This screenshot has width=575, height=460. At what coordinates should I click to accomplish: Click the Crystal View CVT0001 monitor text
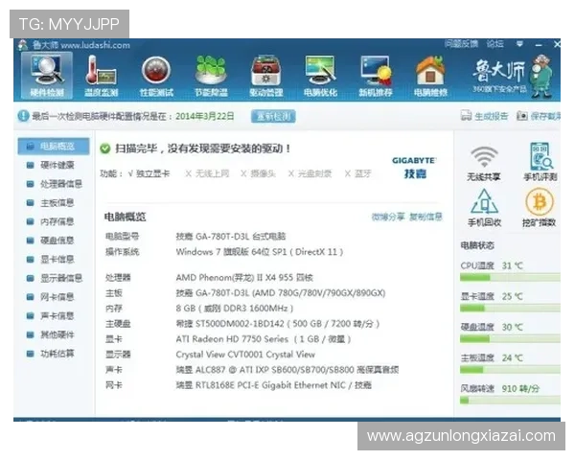tap(245, 355)
